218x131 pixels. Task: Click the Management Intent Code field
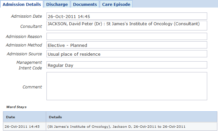127,65
